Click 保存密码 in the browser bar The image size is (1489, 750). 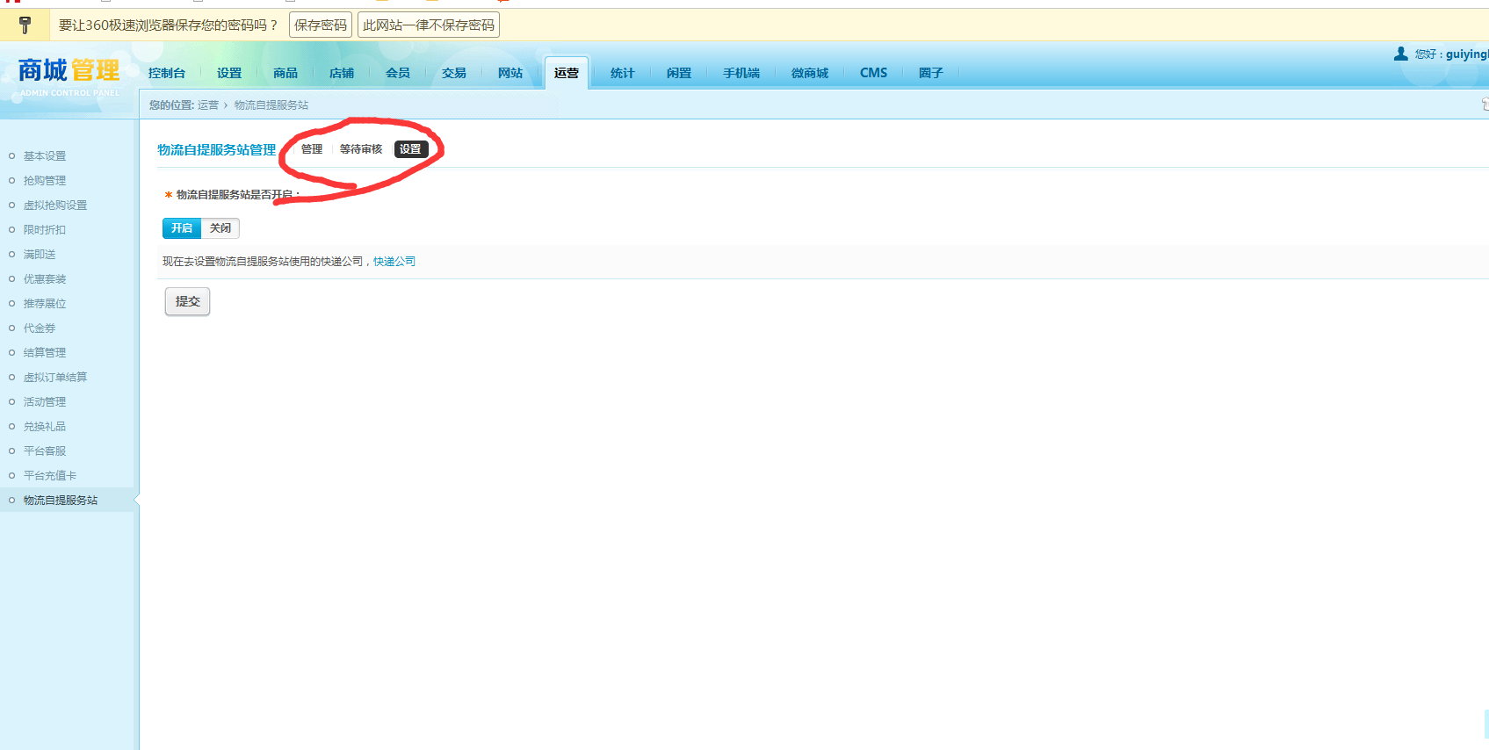321,25
